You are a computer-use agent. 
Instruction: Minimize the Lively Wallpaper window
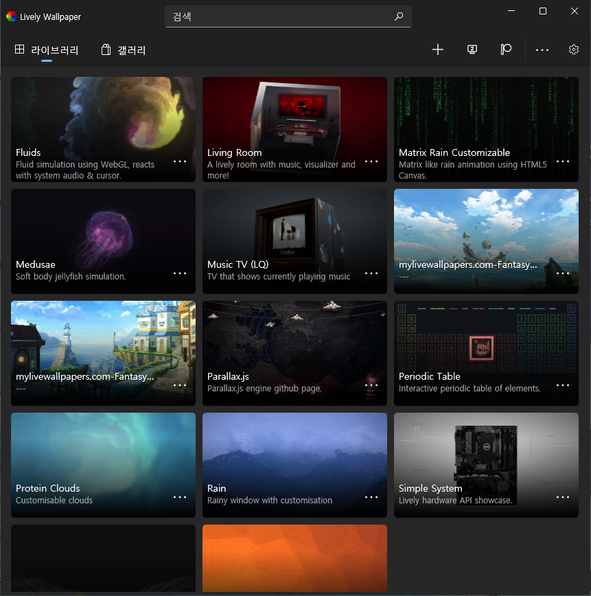(x=511, y=11)
